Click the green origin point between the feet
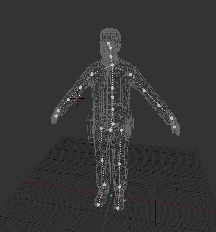The height and width of the screenshot is (232, 216). pyautogui.click(x=111, y=196)
